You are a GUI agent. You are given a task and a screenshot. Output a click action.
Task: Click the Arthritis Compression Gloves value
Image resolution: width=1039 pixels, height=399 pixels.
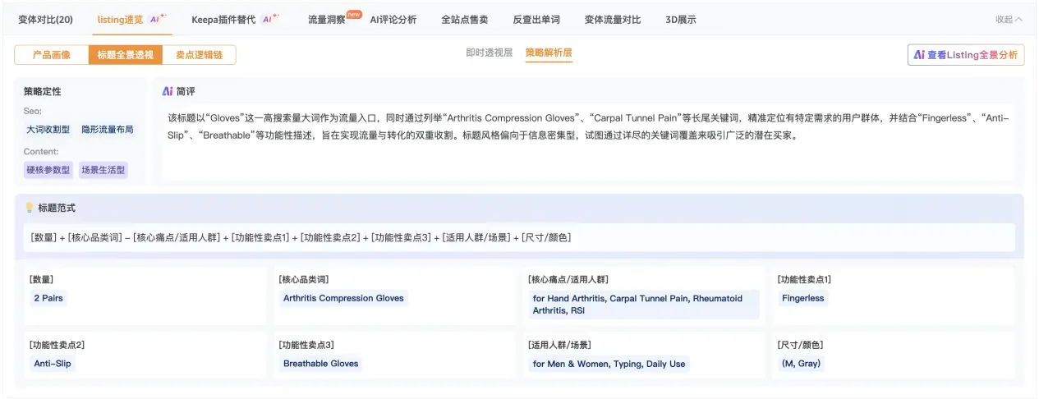click(343, 298)
